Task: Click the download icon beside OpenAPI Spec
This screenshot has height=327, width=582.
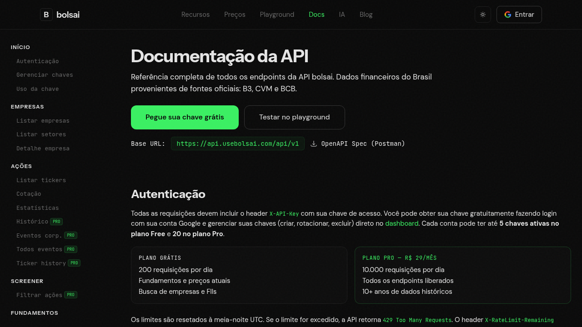Action: [x=314, y=144]
